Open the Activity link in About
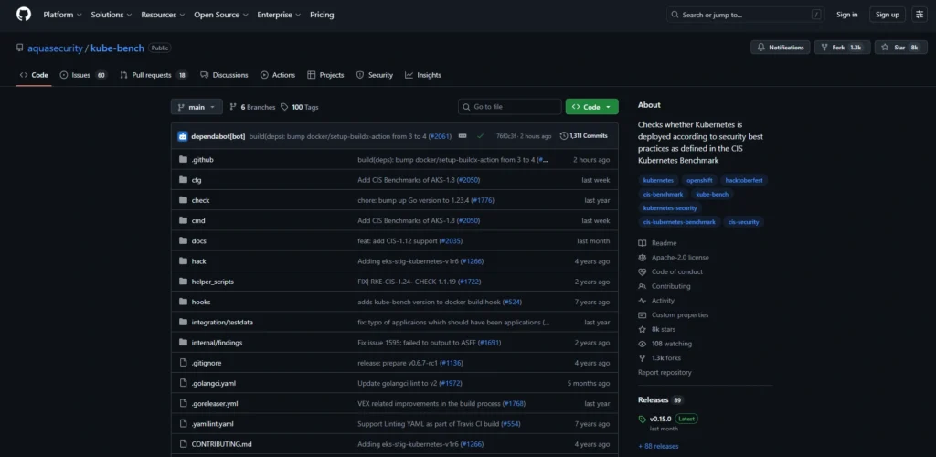The width and height of the screenshot is (936, 457). coord(656,301)
